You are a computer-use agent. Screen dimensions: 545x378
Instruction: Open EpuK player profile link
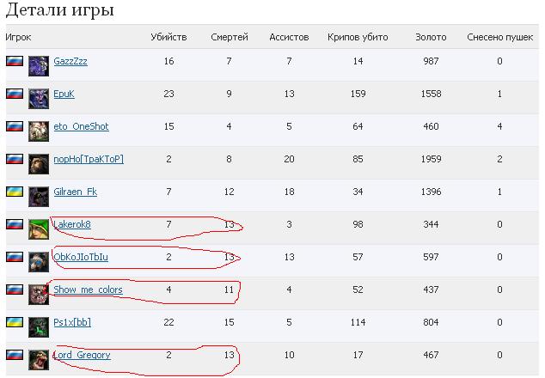point(64,94)
